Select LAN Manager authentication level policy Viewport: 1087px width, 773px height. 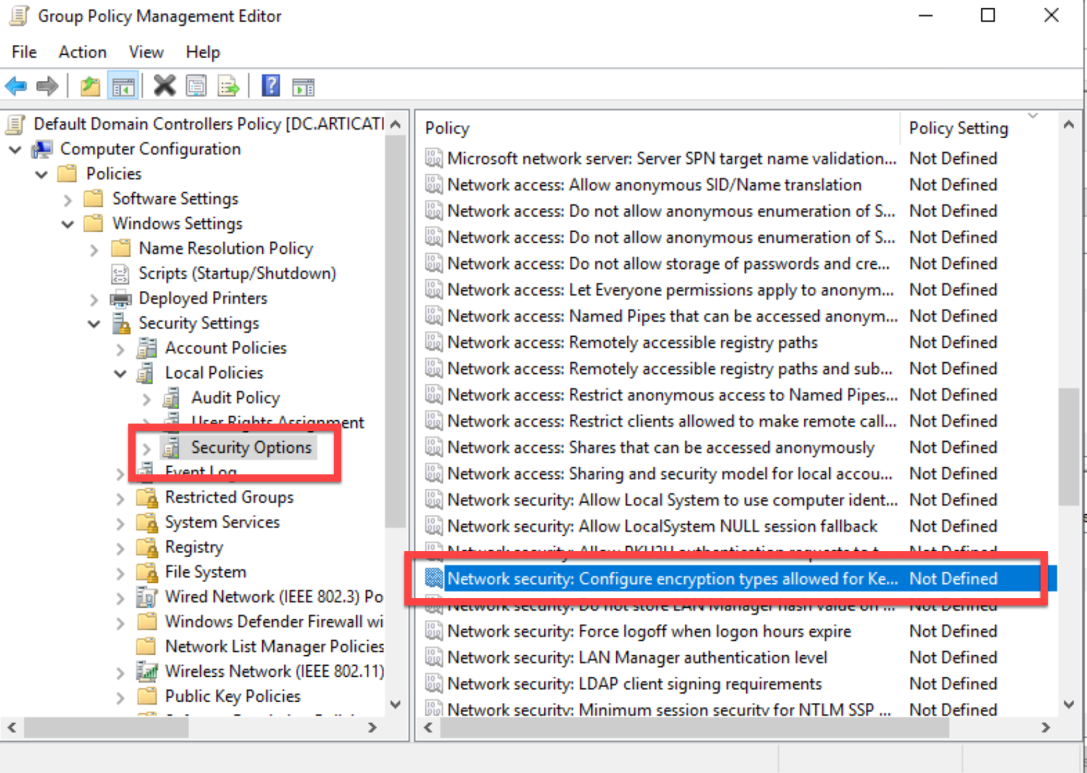[637, 657]
